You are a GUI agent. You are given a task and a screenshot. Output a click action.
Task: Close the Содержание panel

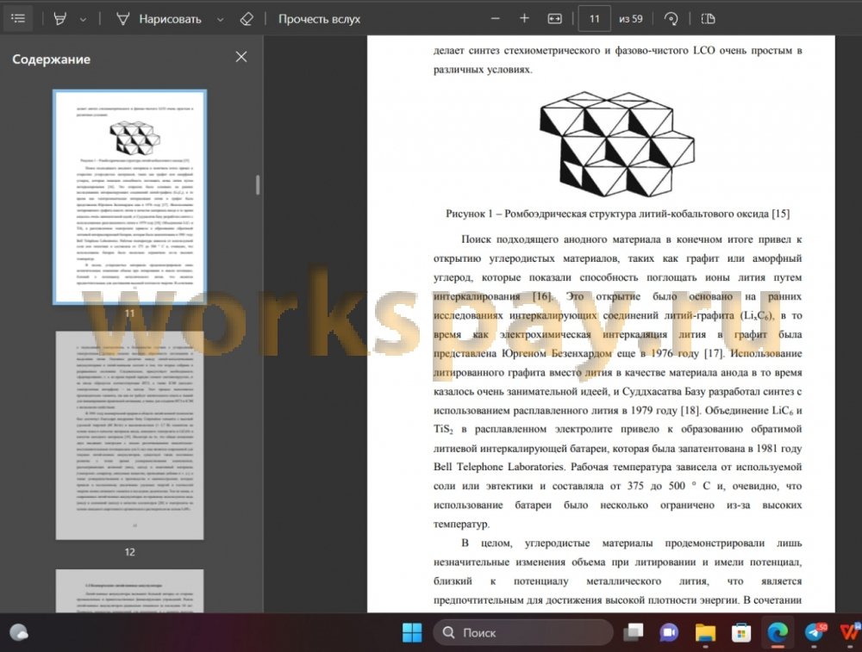click(x=240, y=57)
